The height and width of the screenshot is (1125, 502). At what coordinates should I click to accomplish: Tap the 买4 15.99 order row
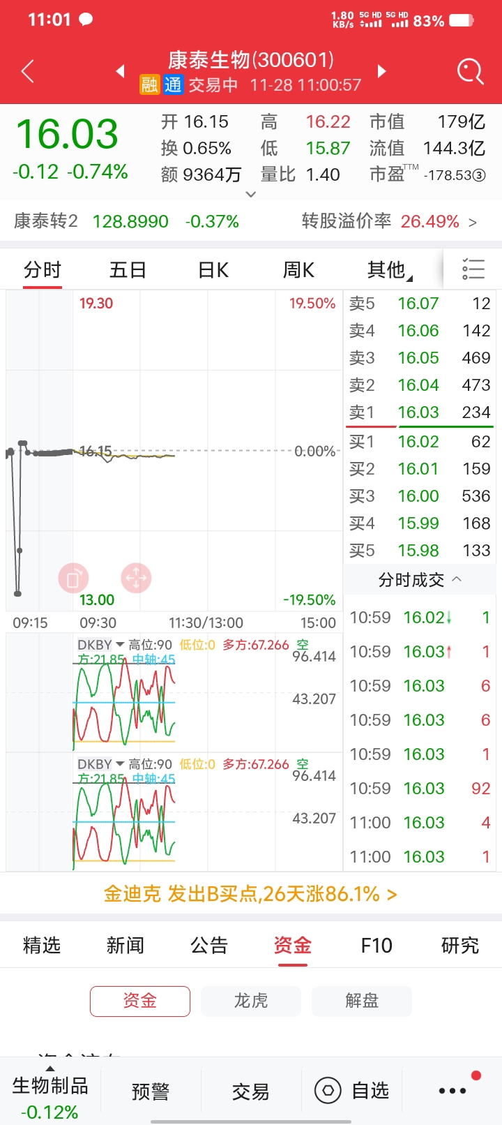420,523
